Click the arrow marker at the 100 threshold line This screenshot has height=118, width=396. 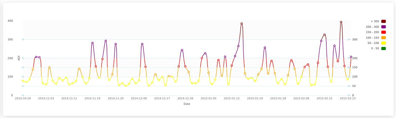349,77
